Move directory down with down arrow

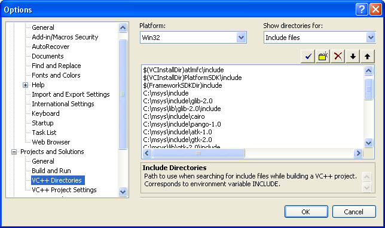pos(353,56)
